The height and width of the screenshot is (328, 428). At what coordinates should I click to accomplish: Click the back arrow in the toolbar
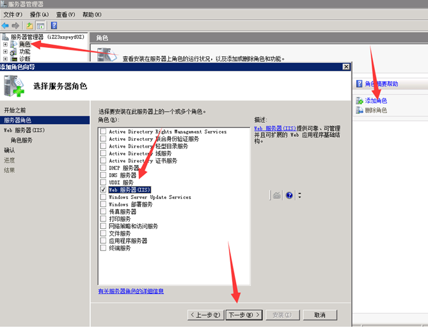point(6,26)
